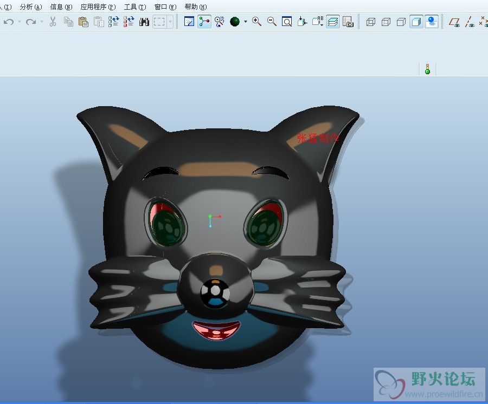Image resolution: width=488 pixels, height=404 pixels.
Task: Toggle the Layers panel icon
Action: click(333, 22)
